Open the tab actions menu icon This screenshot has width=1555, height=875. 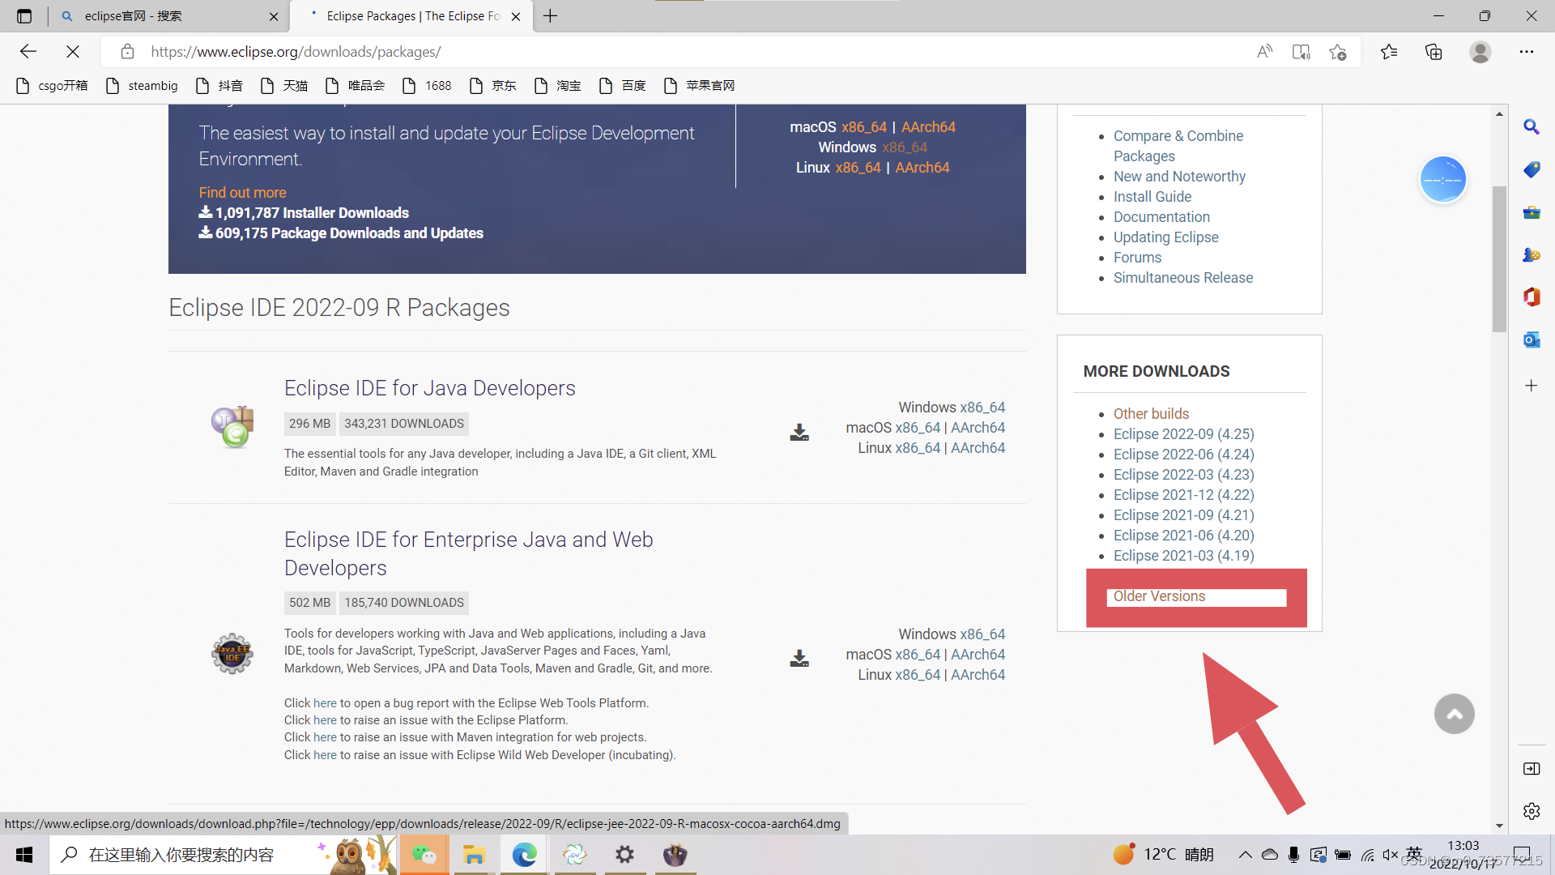point(24,16)
